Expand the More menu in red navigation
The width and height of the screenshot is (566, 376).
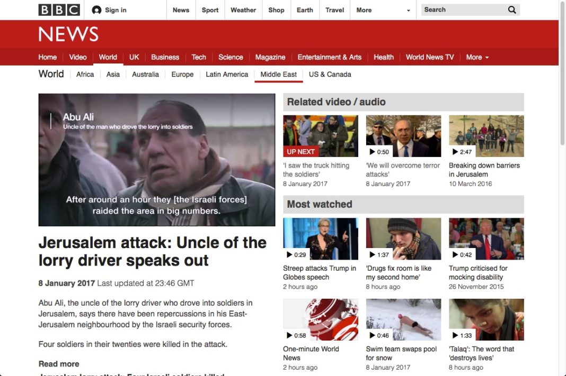(477, 57)
